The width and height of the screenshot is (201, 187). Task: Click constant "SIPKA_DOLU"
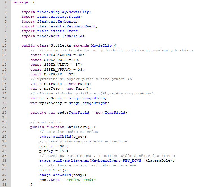click(55, 60)
